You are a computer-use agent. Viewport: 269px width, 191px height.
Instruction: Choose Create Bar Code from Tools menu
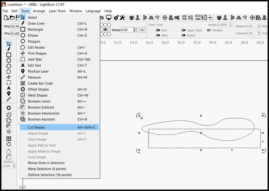(x=59, y=83)
